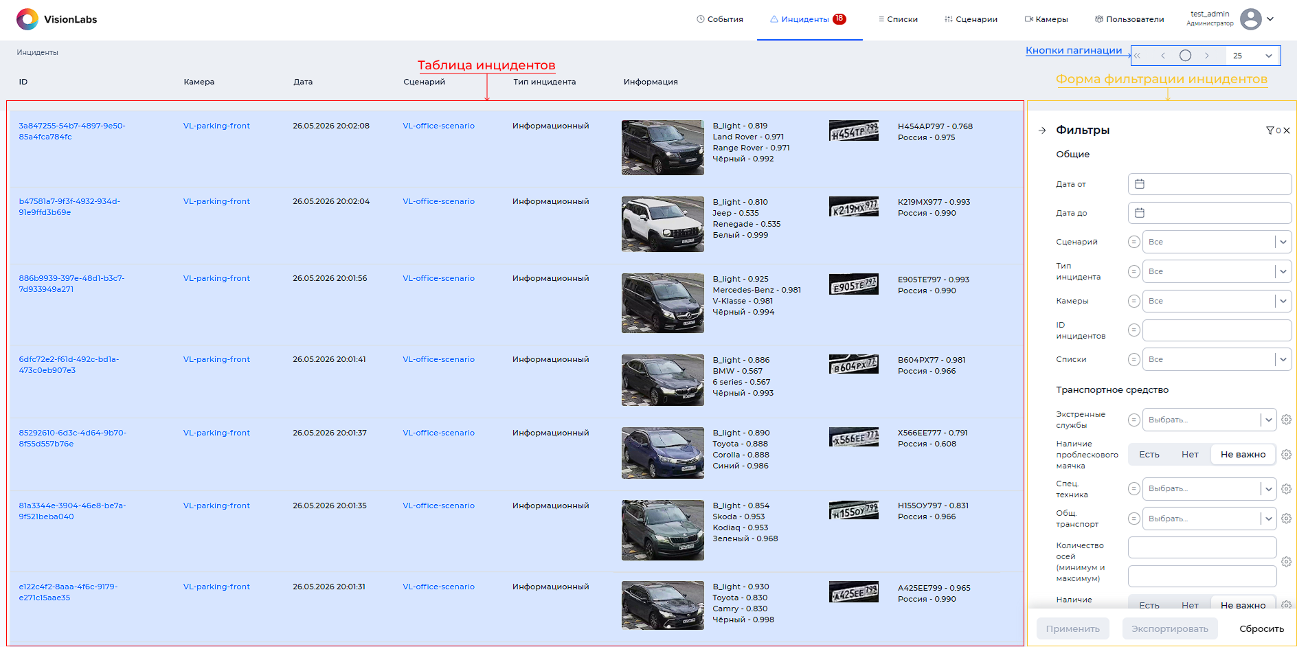
Task: View license plate image E905TE797
Action: [x=854, y=284]
